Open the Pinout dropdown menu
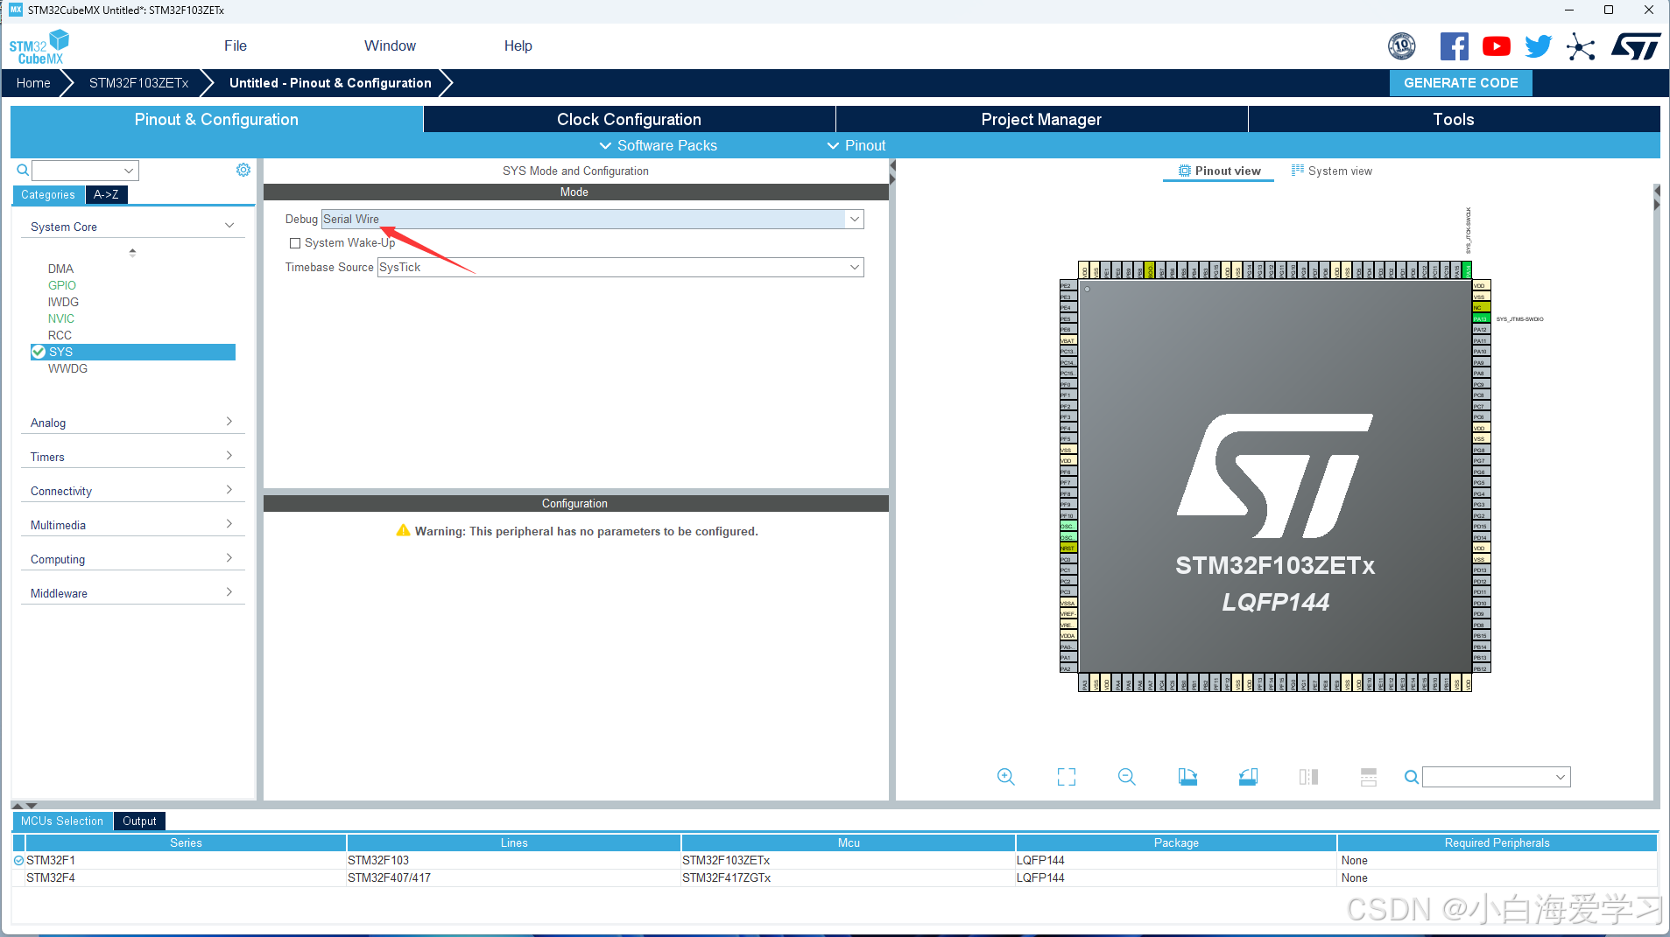 (x=856, y=145)
